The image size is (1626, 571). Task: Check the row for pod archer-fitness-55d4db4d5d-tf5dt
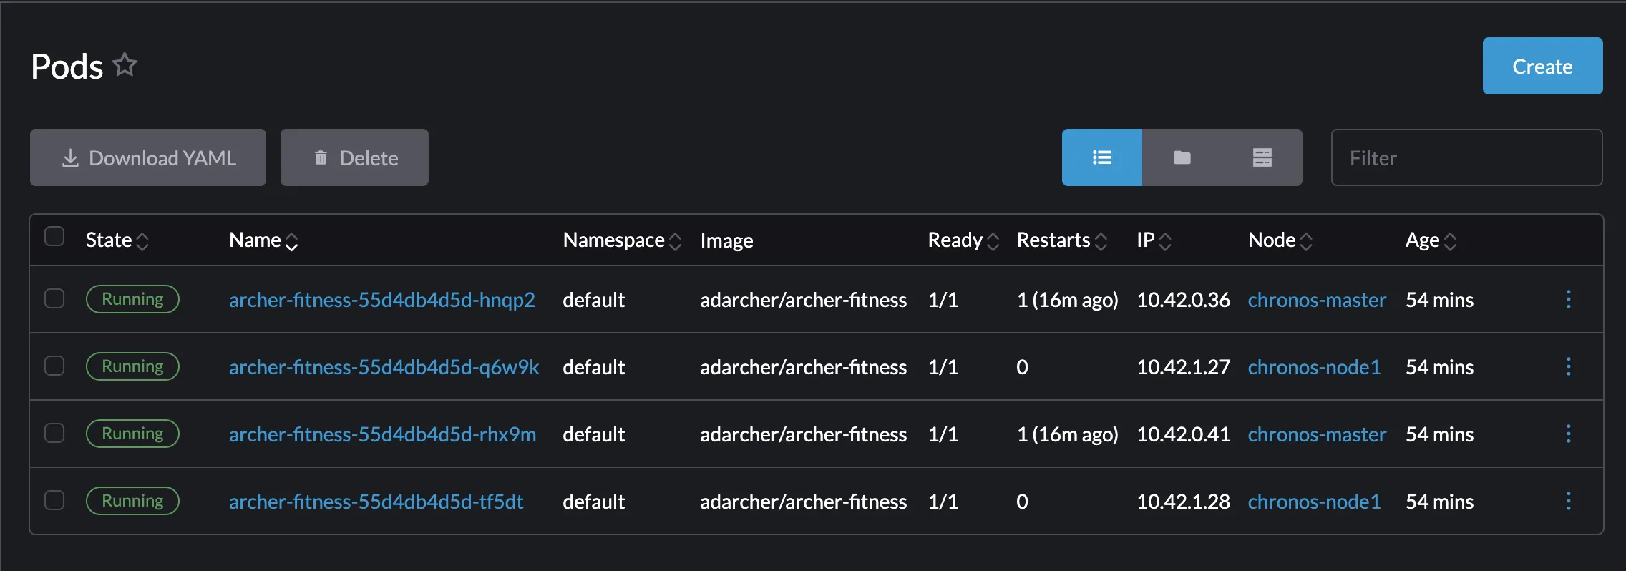54,500
